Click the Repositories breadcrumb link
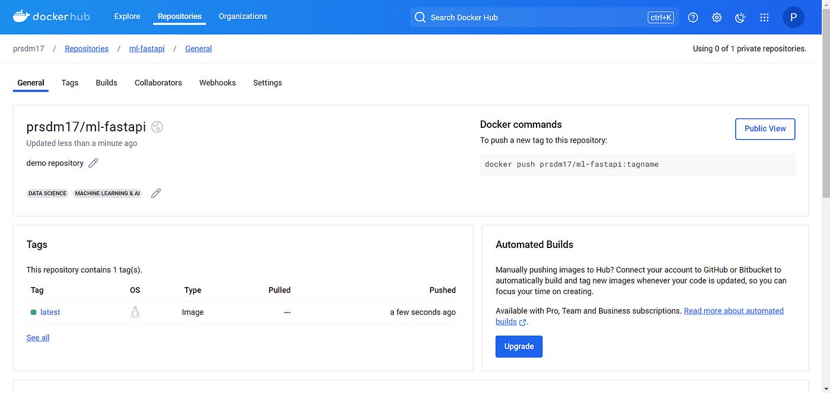Screen dimensions: 830x393 coord(87,49)
